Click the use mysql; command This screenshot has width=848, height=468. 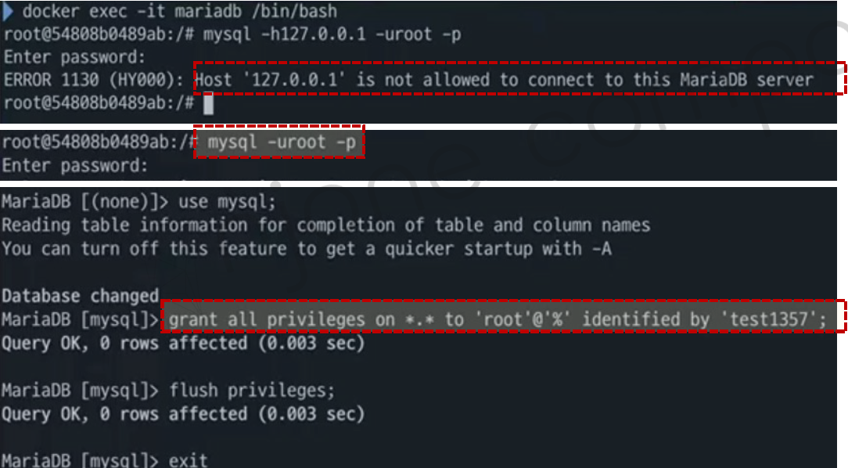[x=227, y=203]
